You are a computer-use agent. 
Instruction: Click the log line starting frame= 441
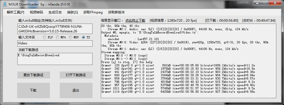178,72
